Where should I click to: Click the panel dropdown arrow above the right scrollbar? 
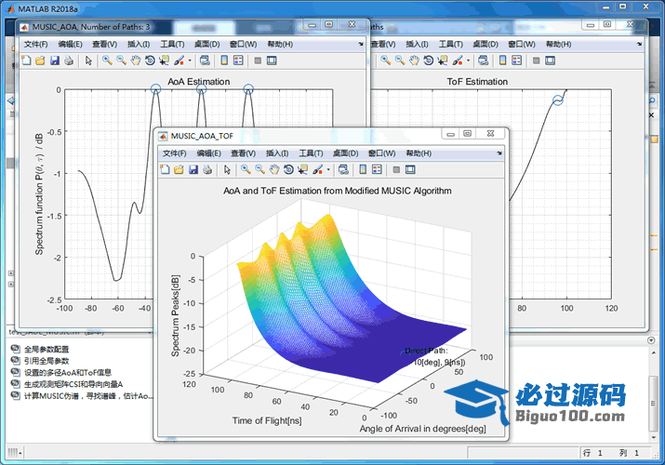point(651,340)
